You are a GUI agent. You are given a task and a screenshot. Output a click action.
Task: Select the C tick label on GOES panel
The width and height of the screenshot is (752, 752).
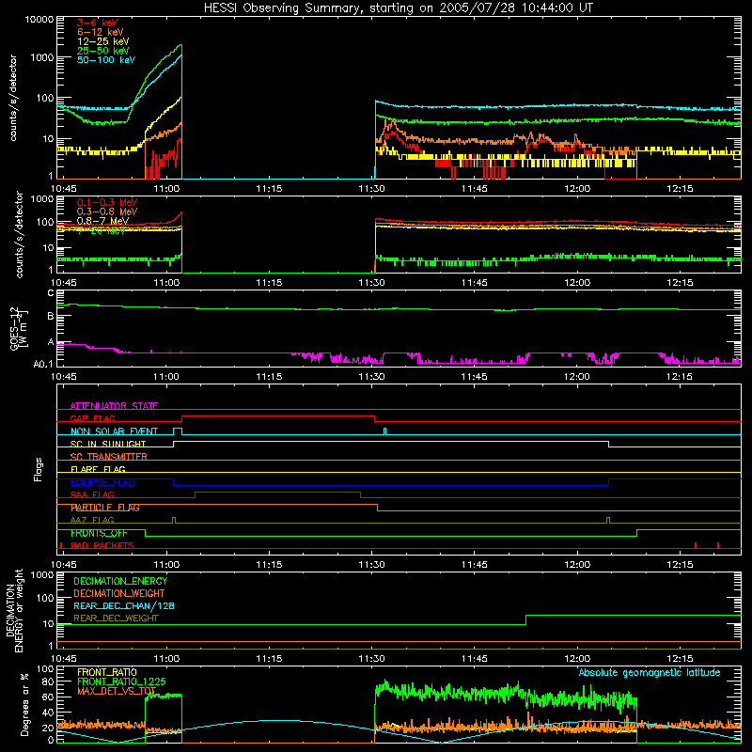click(51, 292)
